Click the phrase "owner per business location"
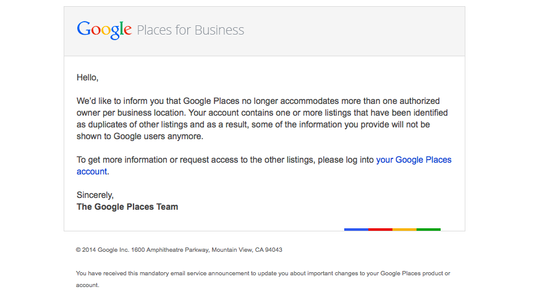542x305 pixels. 130,113
